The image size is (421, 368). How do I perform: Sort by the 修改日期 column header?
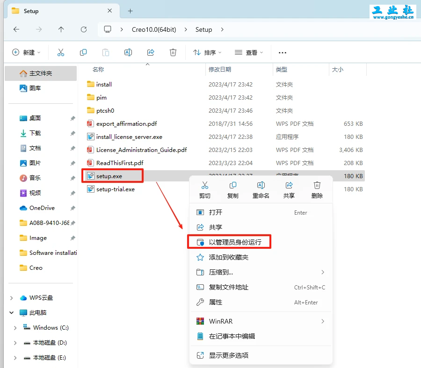pos(220,70)
